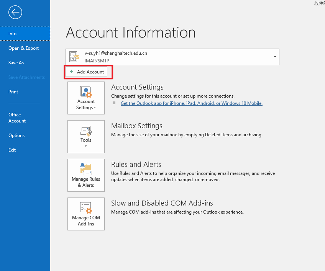Click the Manage Rules & Alerts bell icon
Image resolution: width=325 pixels, height=271 pixels.
pyautogui.click(x=86, y=169)
